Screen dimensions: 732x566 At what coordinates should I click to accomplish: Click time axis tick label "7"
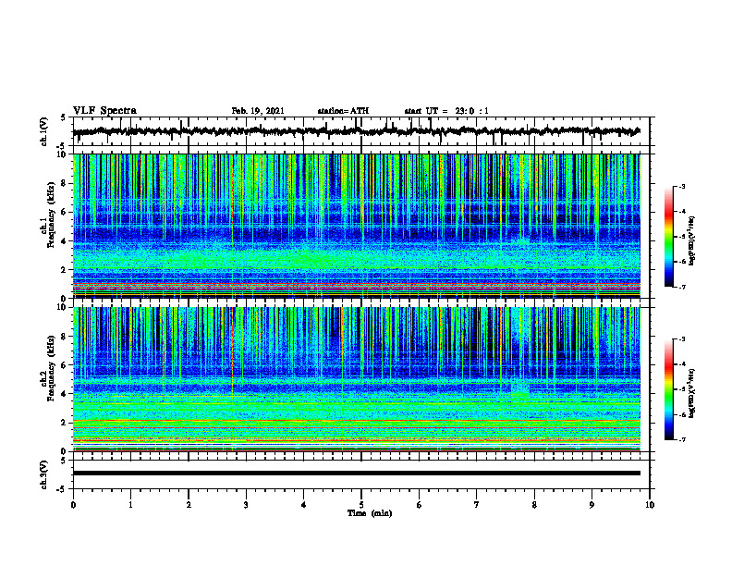[x=477, y=505]
